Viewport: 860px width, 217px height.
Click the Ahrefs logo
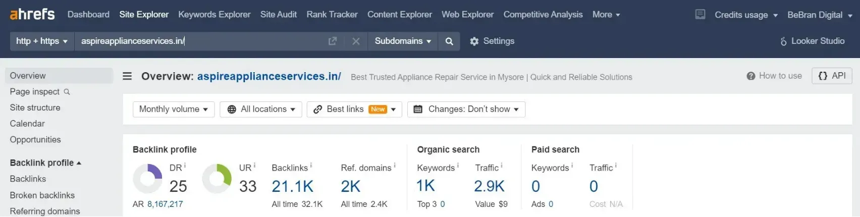pyautogui.click(x=32, y=14)
